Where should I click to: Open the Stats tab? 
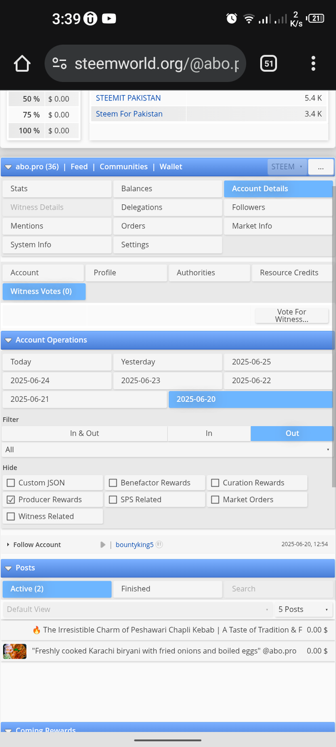57,189
